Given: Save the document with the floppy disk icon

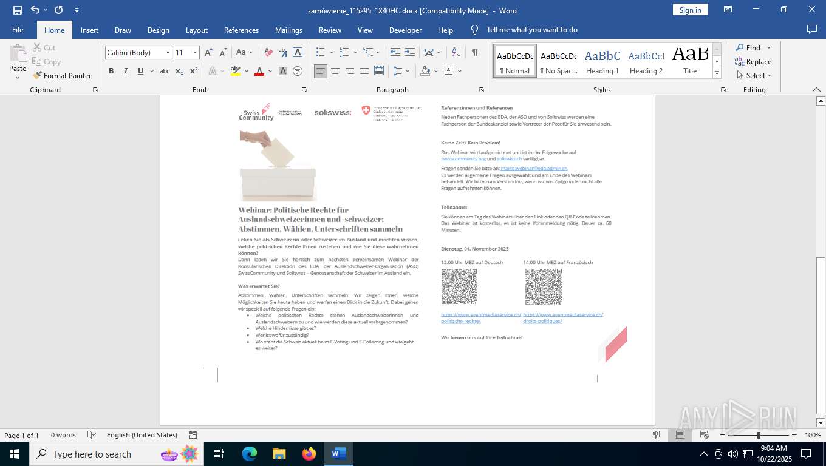Looking at the screenshot, I should pos(17,10).
